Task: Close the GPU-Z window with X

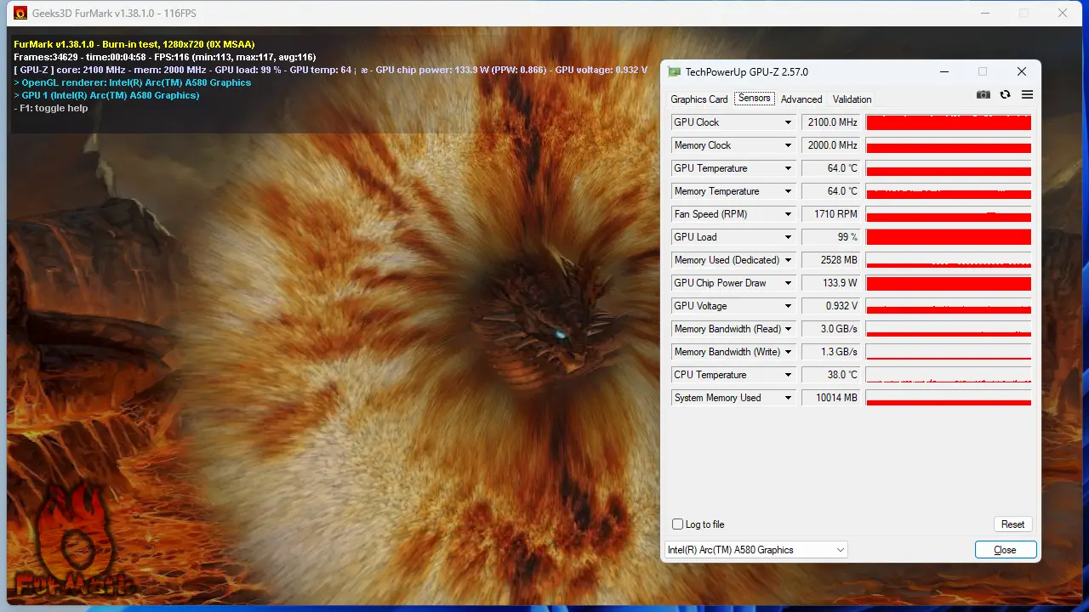Action: (x=1022, y=72)
